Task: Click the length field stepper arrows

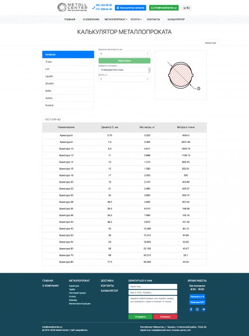Action: pyautogui.click(x=147, y=79)
